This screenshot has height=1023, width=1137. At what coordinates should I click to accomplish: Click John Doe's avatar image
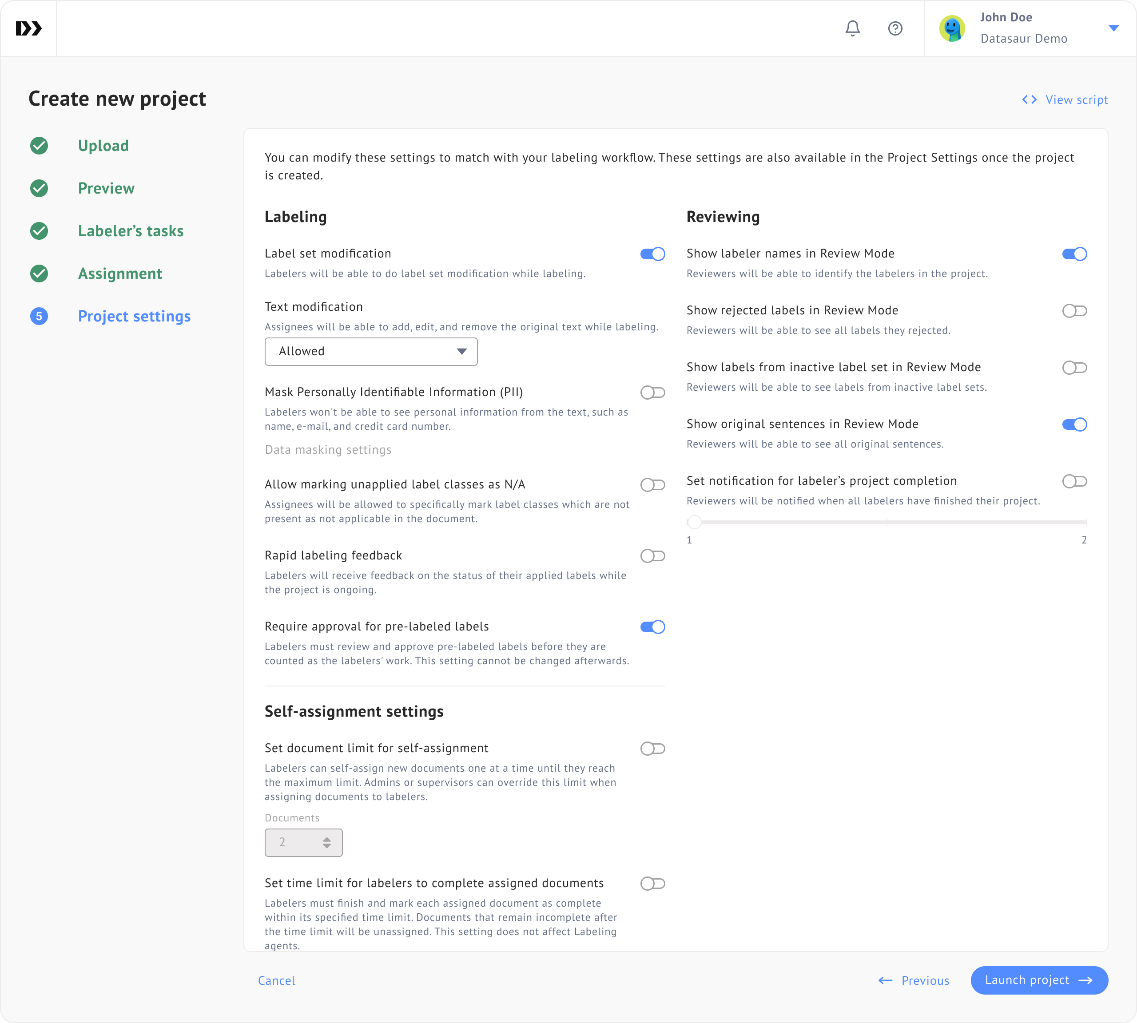[952, 28]
